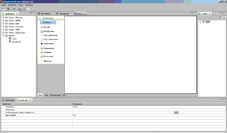Click the delete (X) toolbar icon
The image size is (227, 133).
coord(14,9)
